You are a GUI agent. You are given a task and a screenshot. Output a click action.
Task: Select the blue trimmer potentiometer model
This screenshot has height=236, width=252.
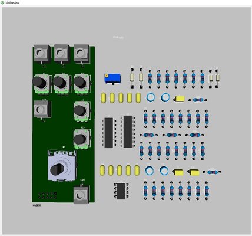112,78
